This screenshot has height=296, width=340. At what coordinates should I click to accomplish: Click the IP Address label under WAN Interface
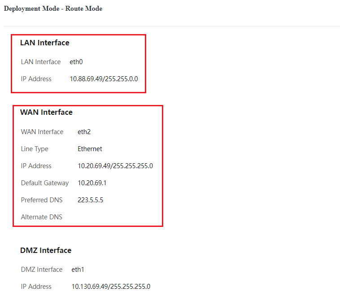tap(36, 166)
